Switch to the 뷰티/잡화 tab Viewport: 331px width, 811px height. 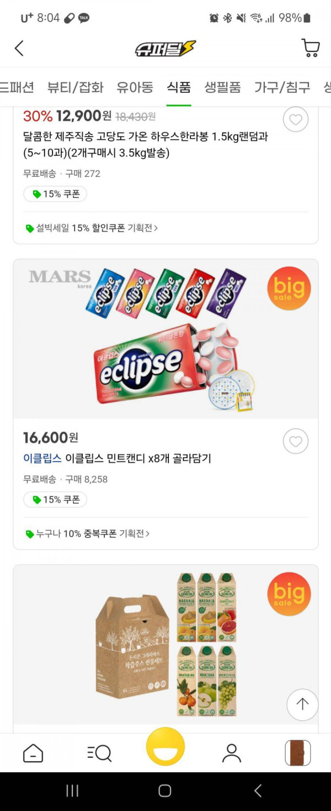[x=76, y=87]
